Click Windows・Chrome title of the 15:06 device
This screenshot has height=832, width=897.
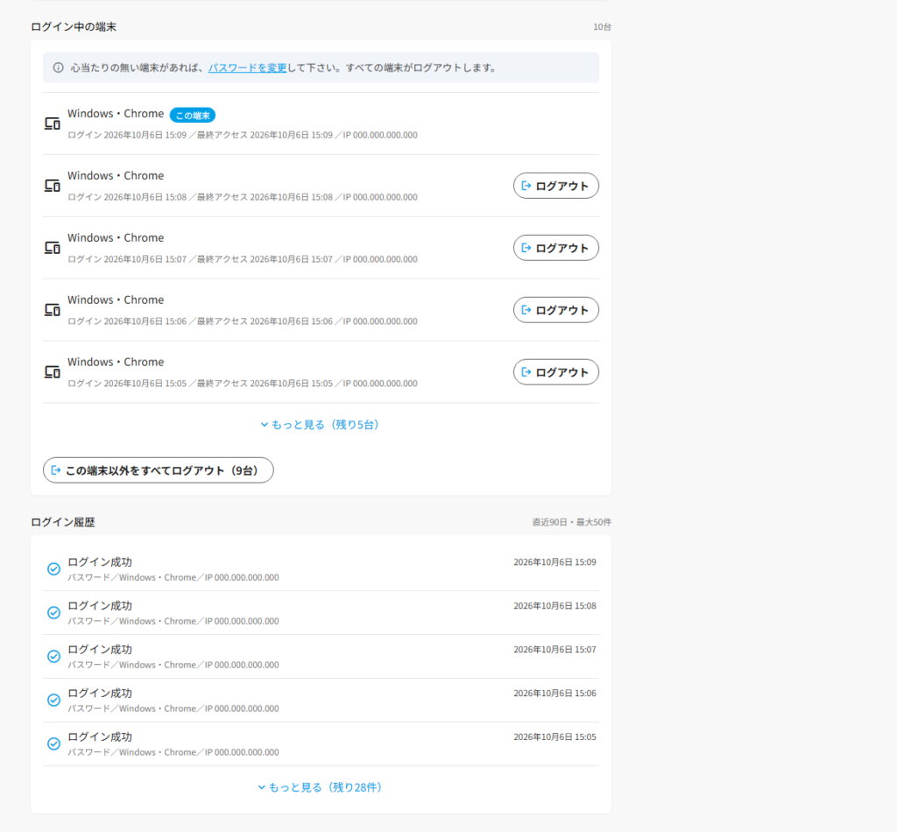point(116,300)
